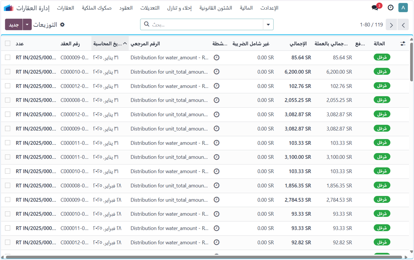Open the optional columns adjust icon
The image size is (414, 260).
[x=403, y=44]
